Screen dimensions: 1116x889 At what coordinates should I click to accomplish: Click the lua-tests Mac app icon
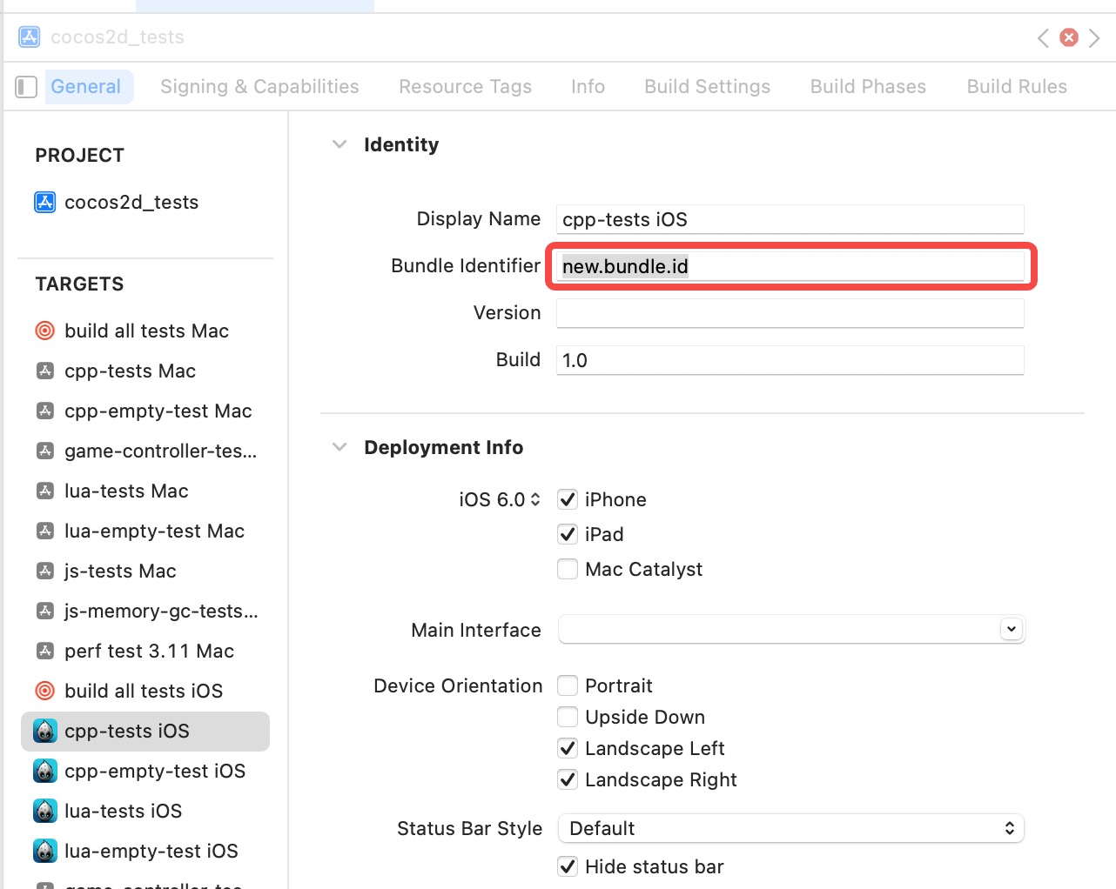pyautogui.click(x=45, y=491)
